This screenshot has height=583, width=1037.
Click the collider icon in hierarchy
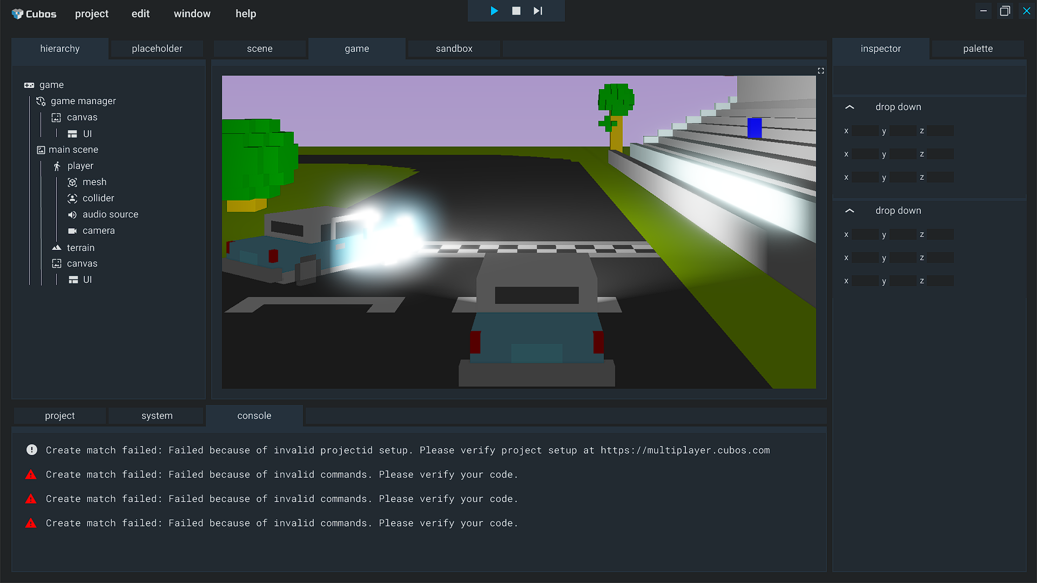[72, 199]
